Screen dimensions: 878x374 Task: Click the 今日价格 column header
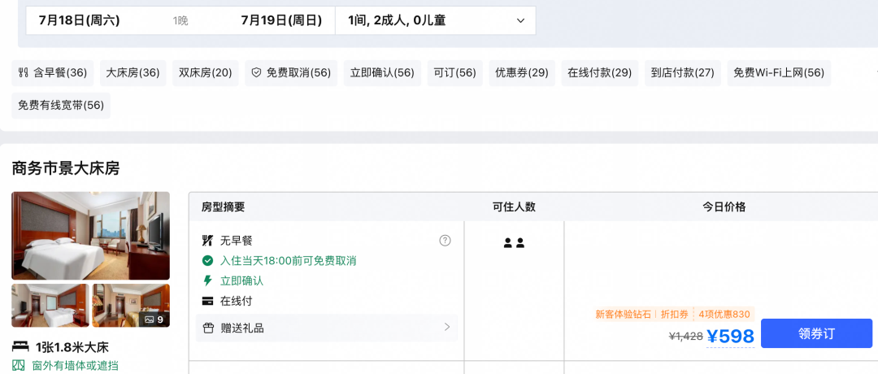click(724, 207)
